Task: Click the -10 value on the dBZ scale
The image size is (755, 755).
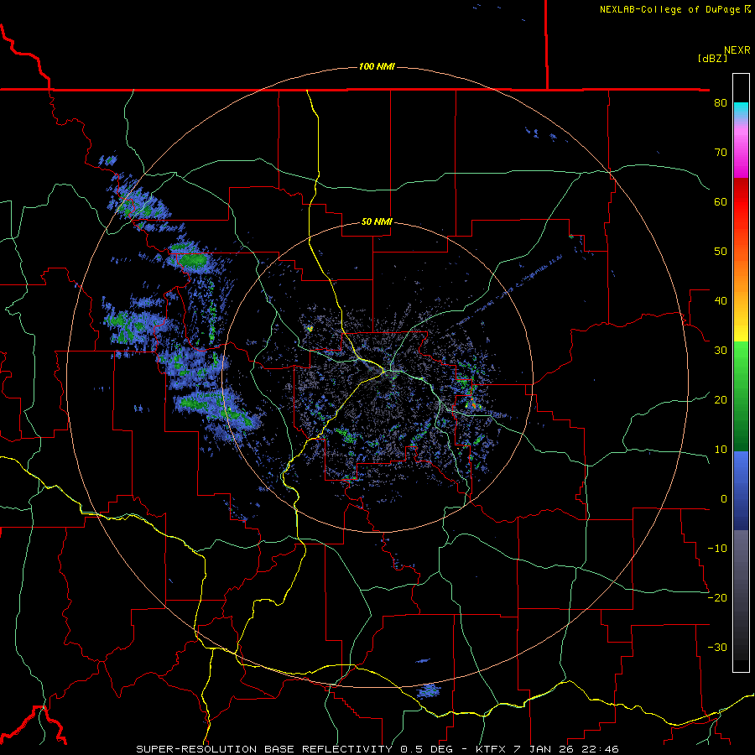Action: coord(717,549)
